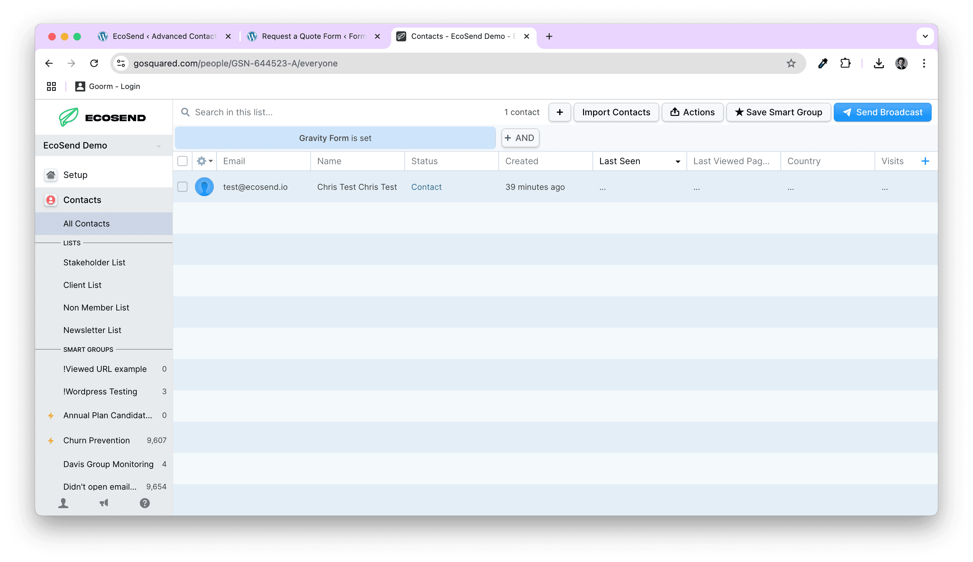
Task: Switch to Request a Quote Form tab
Action: coord(313,36)
